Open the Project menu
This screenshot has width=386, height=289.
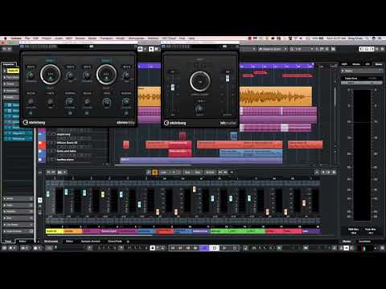tap(47, 39)
